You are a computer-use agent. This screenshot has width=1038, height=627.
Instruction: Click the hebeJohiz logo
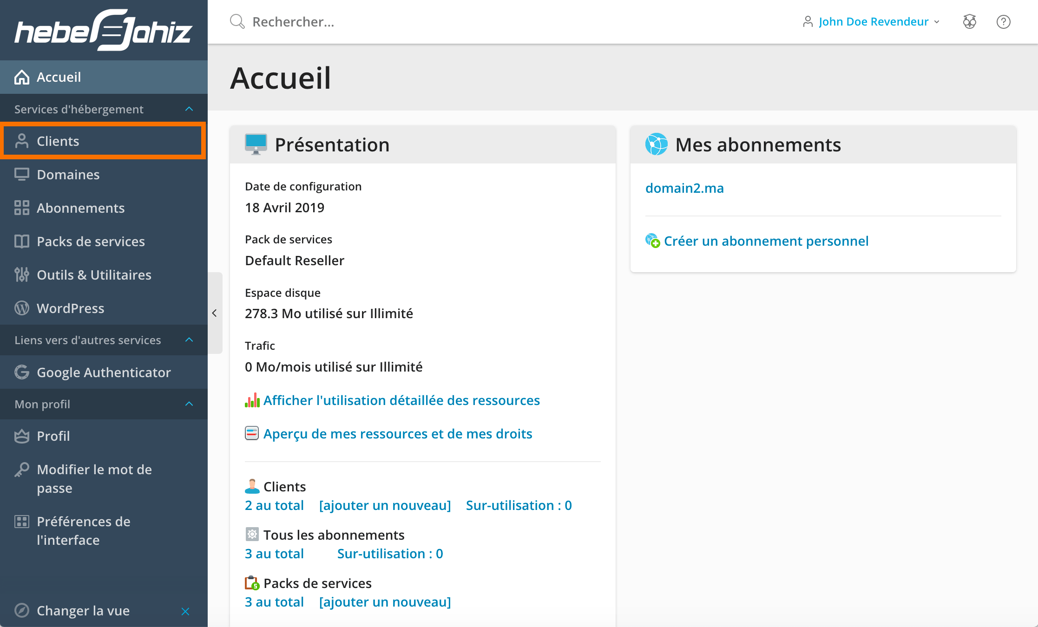click(103, 30)
